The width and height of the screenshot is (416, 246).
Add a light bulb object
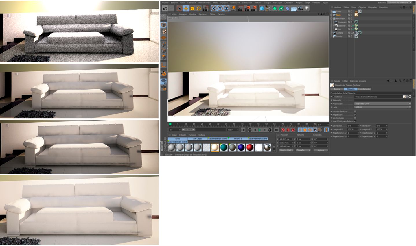coord(307,8)
